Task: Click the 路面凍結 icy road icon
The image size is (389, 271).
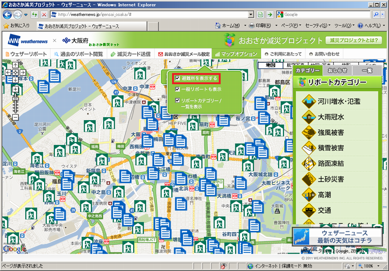Action: [309, 164]
